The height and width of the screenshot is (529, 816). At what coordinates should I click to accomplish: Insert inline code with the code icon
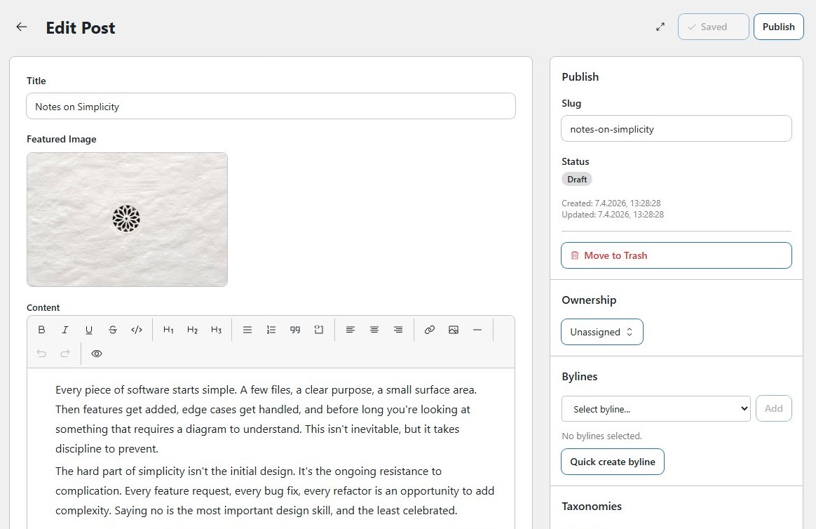tap(137, 330)
